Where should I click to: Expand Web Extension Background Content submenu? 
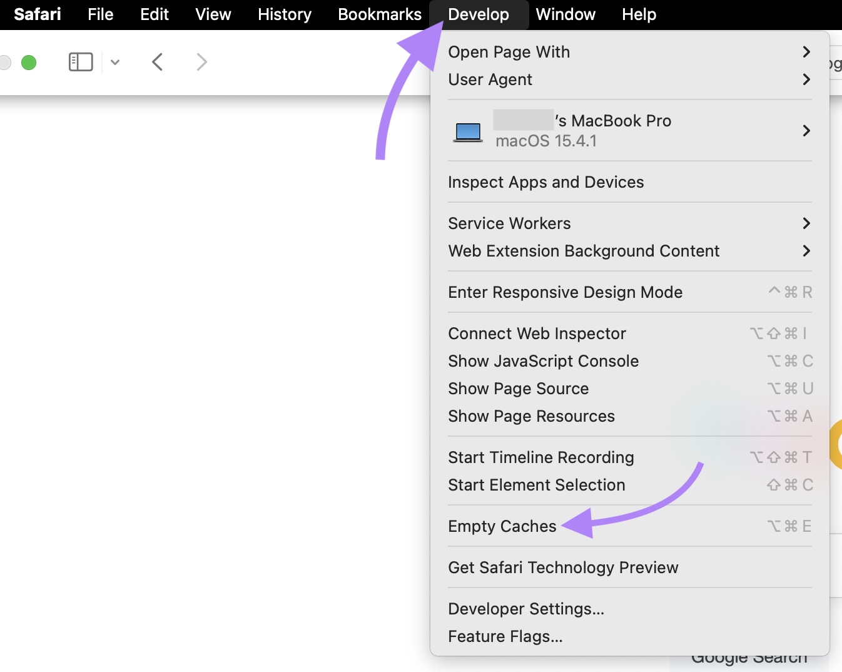584,251
